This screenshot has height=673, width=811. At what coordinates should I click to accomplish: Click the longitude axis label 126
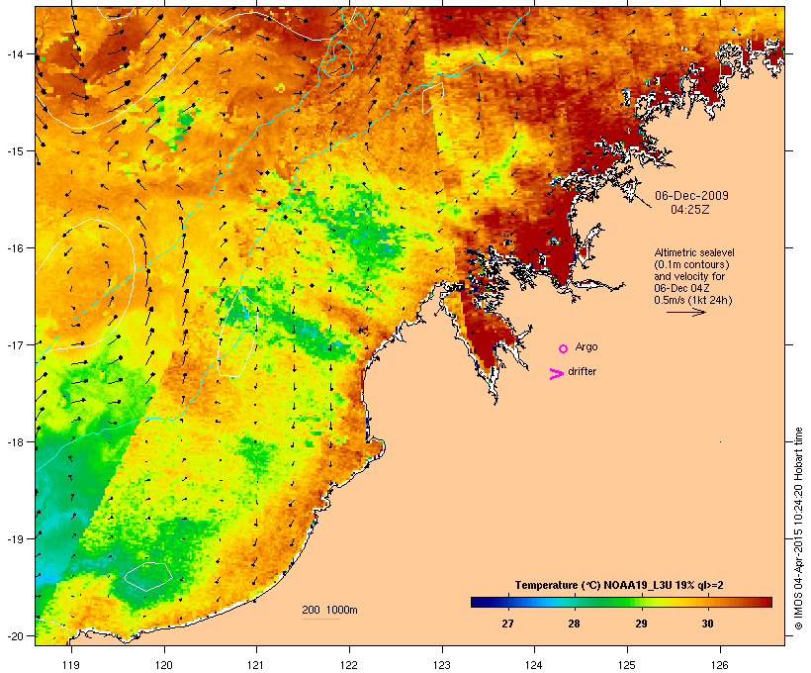pyautogui.click(x=720, y=664)
